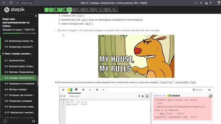
Task: Expand the run options dropdown arrow
Action: (90, 90)
